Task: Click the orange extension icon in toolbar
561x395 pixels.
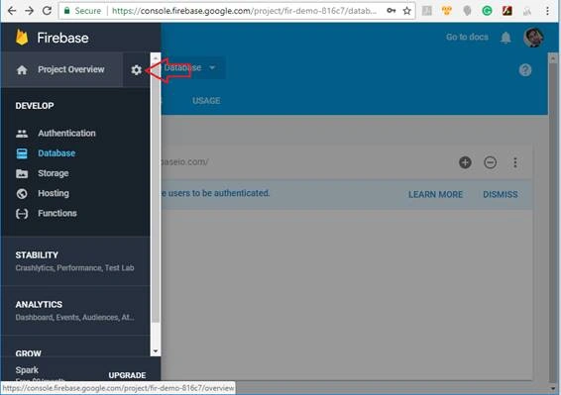Action: point(446,11)
